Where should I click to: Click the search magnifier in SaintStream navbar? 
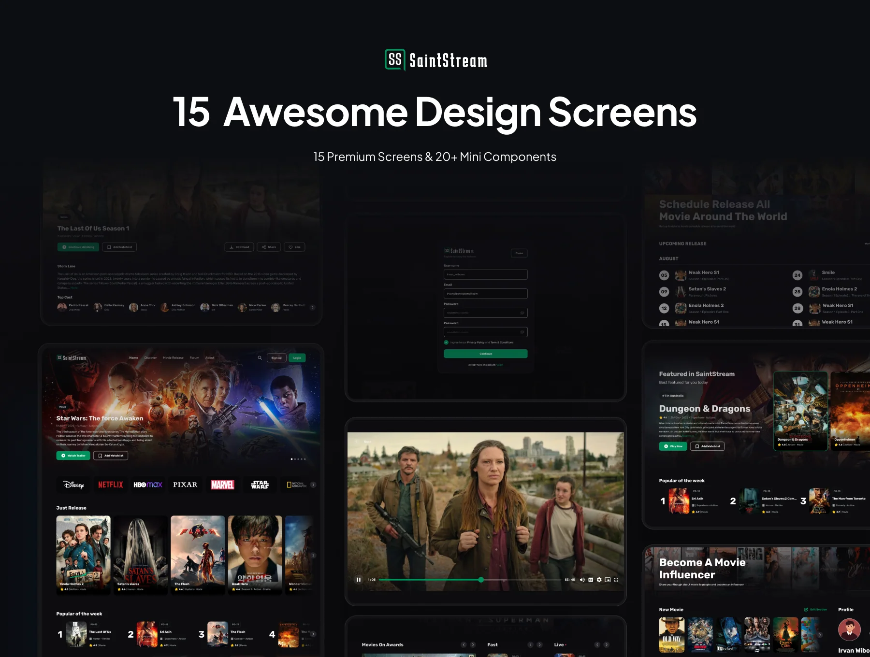tap(260, 358)
